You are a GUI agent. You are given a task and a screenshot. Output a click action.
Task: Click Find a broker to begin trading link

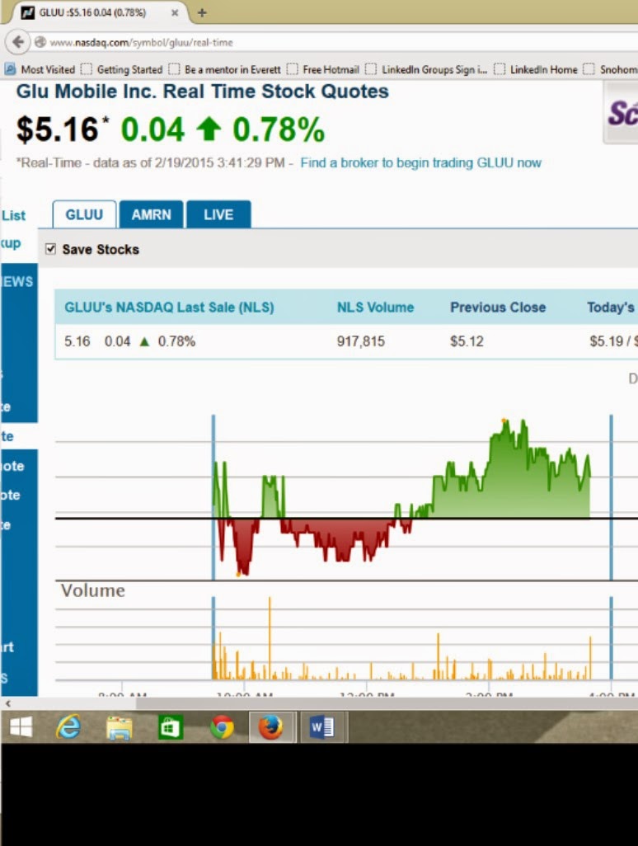[x=420, y=163]
